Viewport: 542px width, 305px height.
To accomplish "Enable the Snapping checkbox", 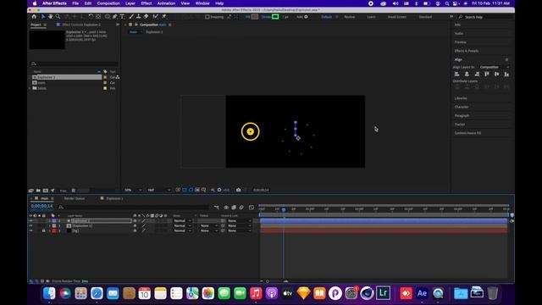I will tap(207, 17).
